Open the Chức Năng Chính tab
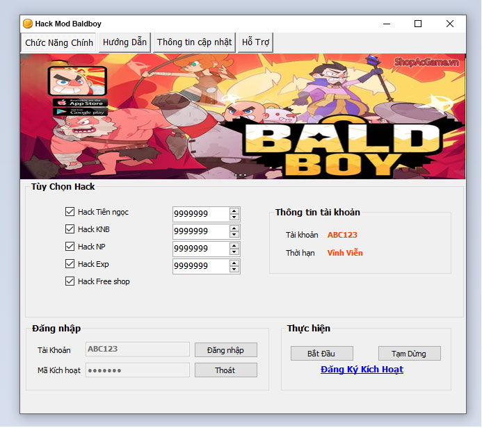The height and width of the screenshot is (428, 482). 58,42
